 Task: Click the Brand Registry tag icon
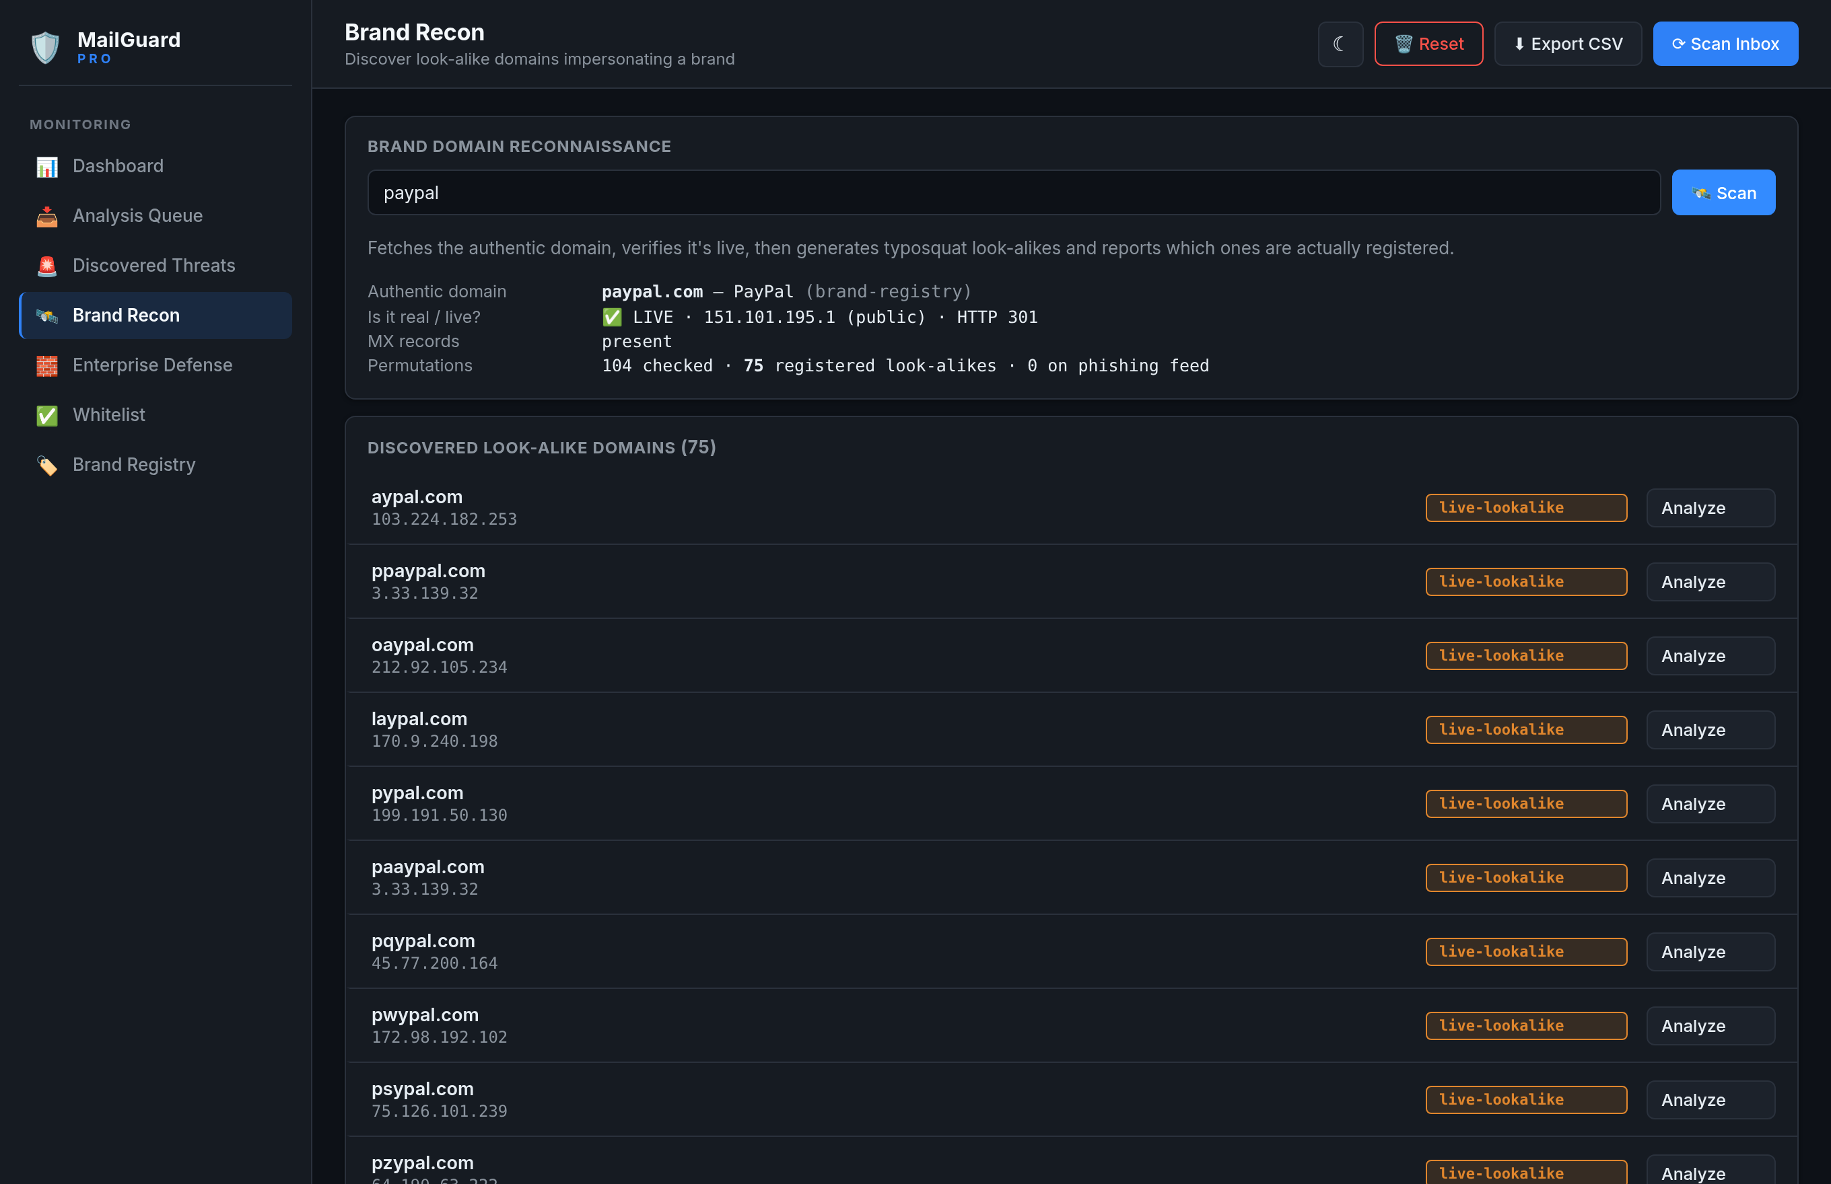[x=47, y=465]
